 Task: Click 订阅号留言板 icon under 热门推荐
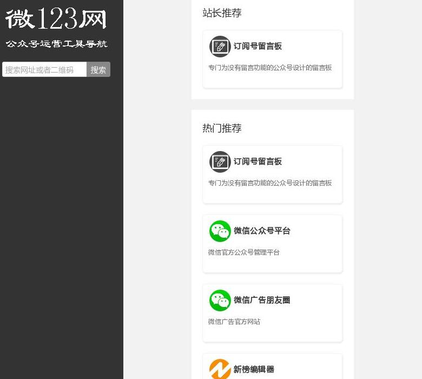220,162
